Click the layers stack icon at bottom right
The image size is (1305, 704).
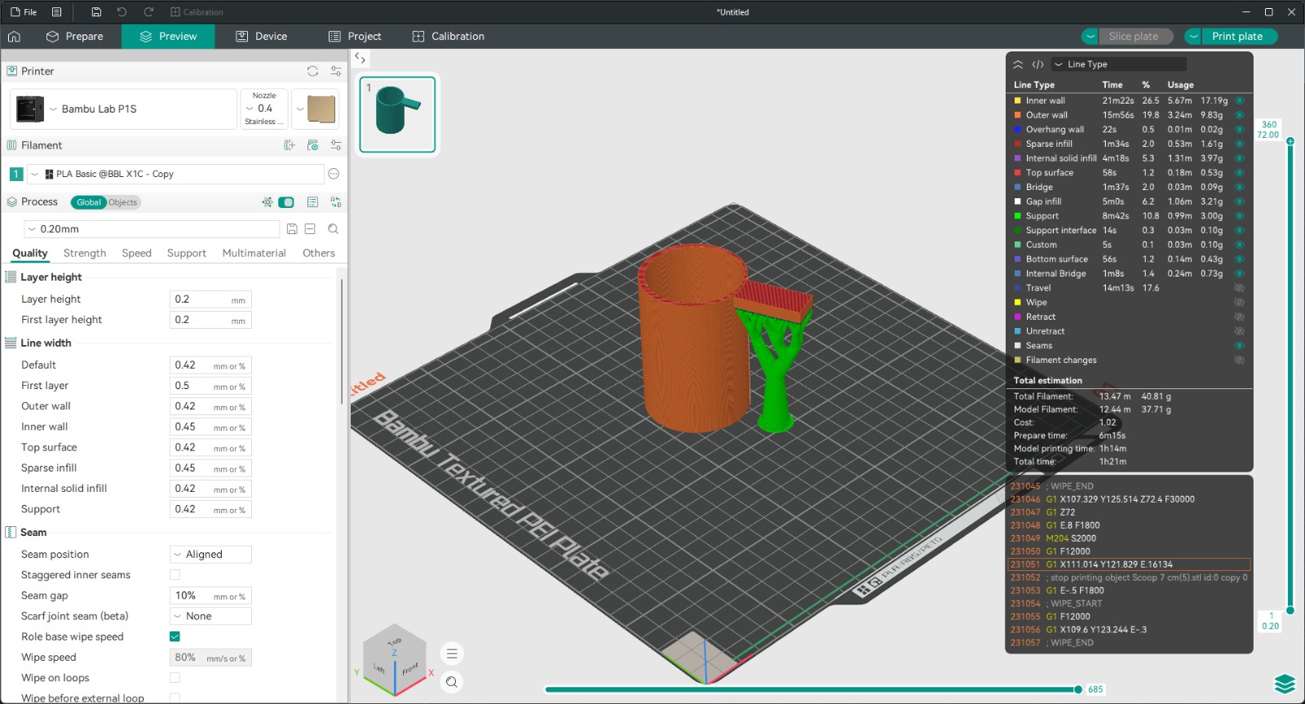1285,684
